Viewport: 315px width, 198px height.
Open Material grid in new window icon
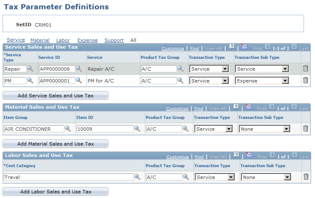[235, 107]
